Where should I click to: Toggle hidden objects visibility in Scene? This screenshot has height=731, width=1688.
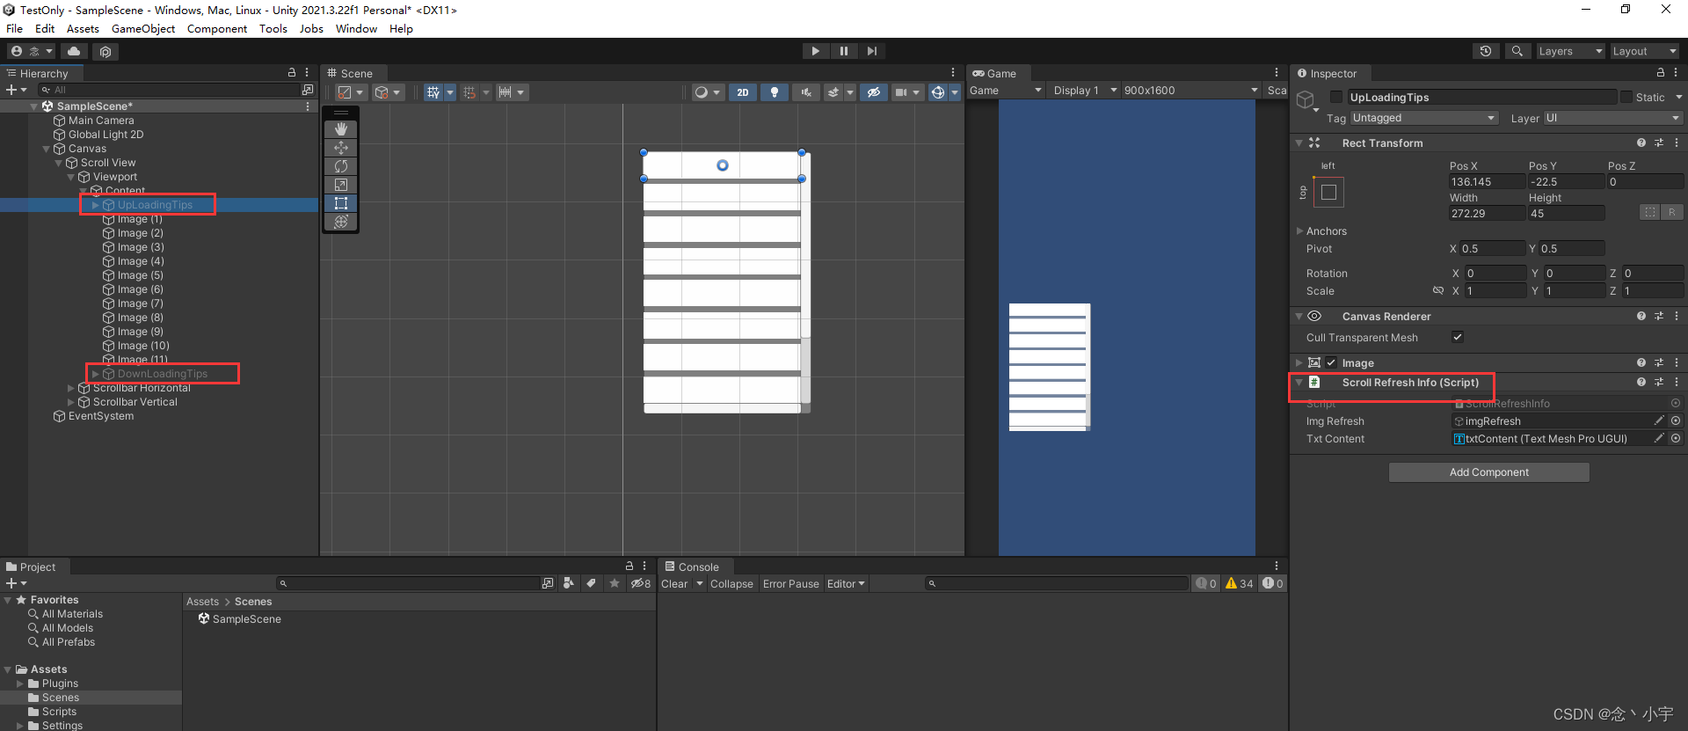tap(873, 92)
